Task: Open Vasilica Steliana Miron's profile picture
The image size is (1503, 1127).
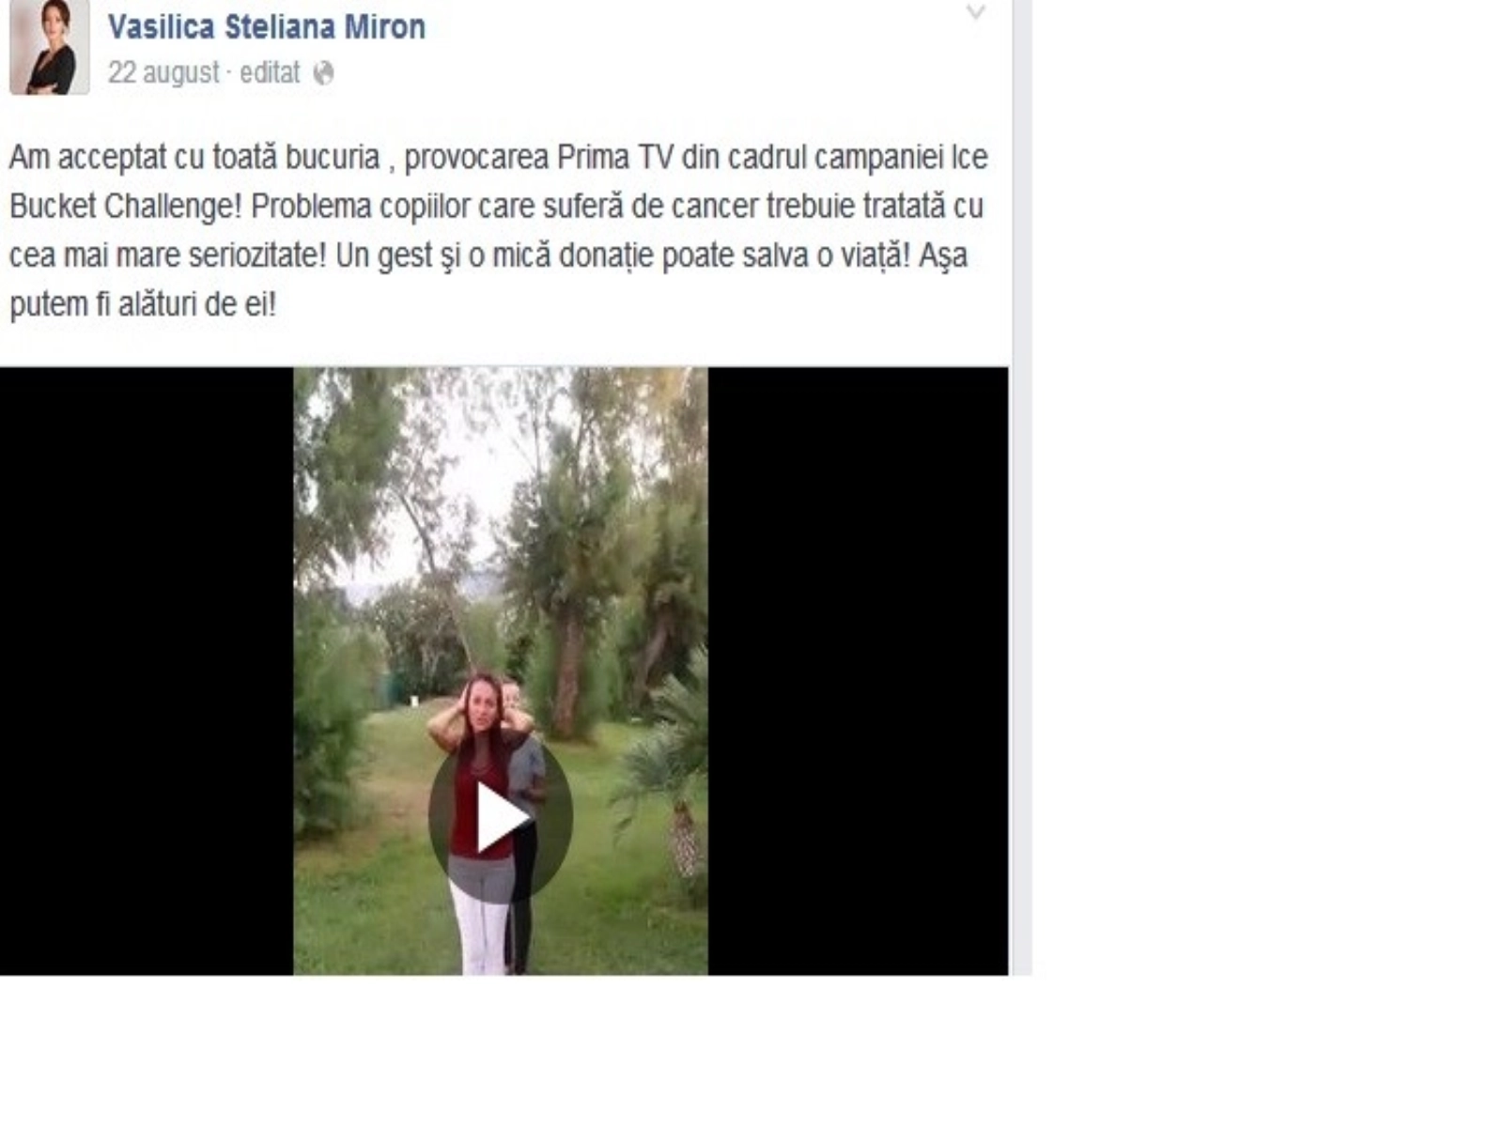Action: 50,47
